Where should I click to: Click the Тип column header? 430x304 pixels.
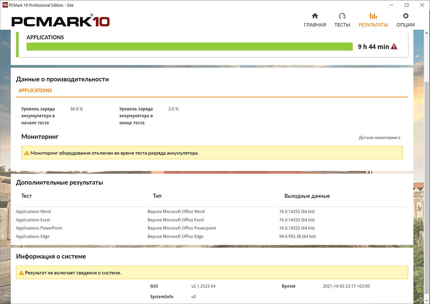point(157,196)
